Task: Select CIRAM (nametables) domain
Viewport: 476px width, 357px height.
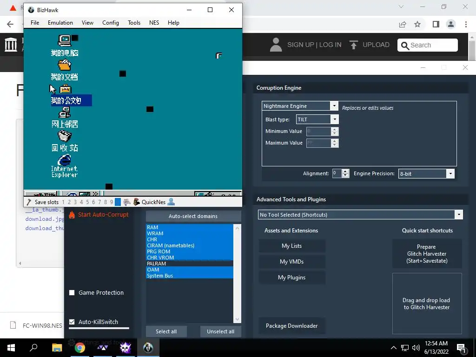Action: (x=190, y=245)
